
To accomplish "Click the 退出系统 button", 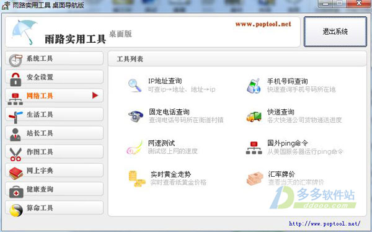I will pos(335,32).
